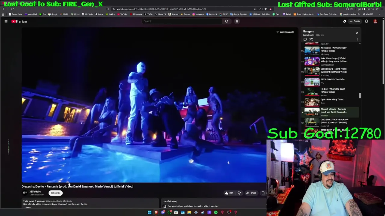The image size is (385, 216).
Task: Click the #Olexesh hashtag
Action: (50, 201)
